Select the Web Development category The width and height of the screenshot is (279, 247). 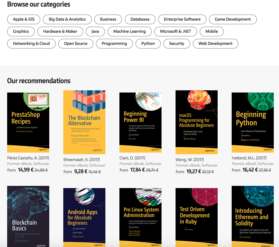click(215, 44)
